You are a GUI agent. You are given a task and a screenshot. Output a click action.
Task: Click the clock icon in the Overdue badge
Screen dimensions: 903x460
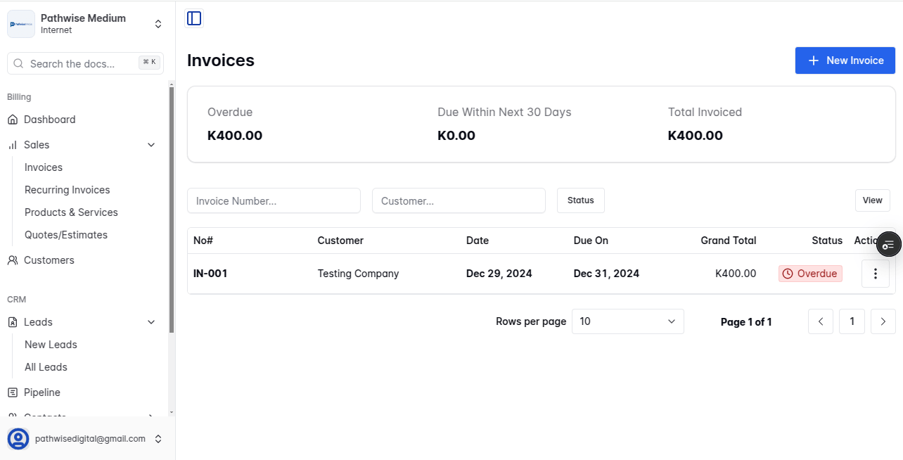(788, 273)
